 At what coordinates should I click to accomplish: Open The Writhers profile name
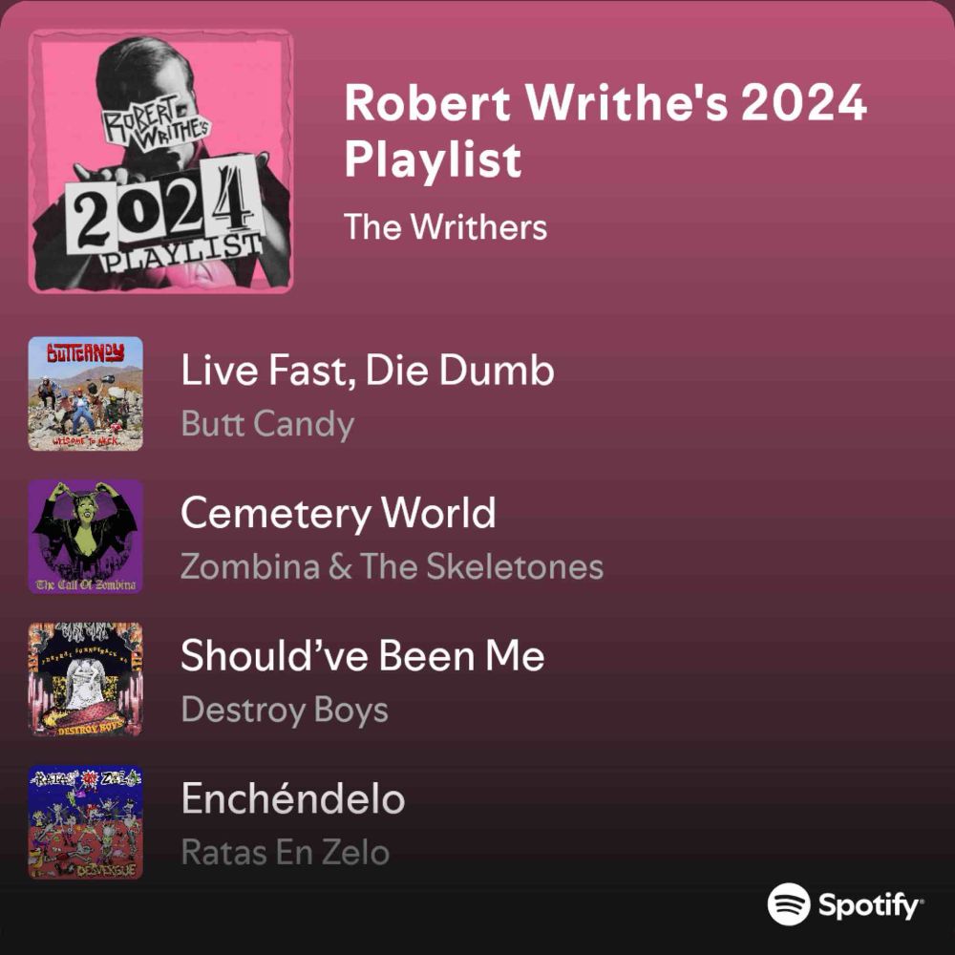(x=445, y=226)
